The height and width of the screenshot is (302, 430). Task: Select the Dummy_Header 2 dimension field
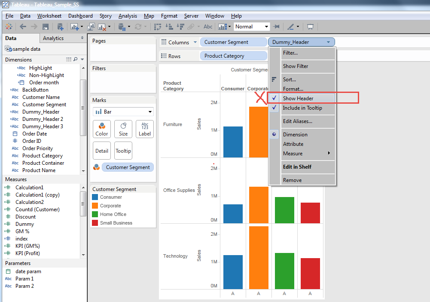43,119
